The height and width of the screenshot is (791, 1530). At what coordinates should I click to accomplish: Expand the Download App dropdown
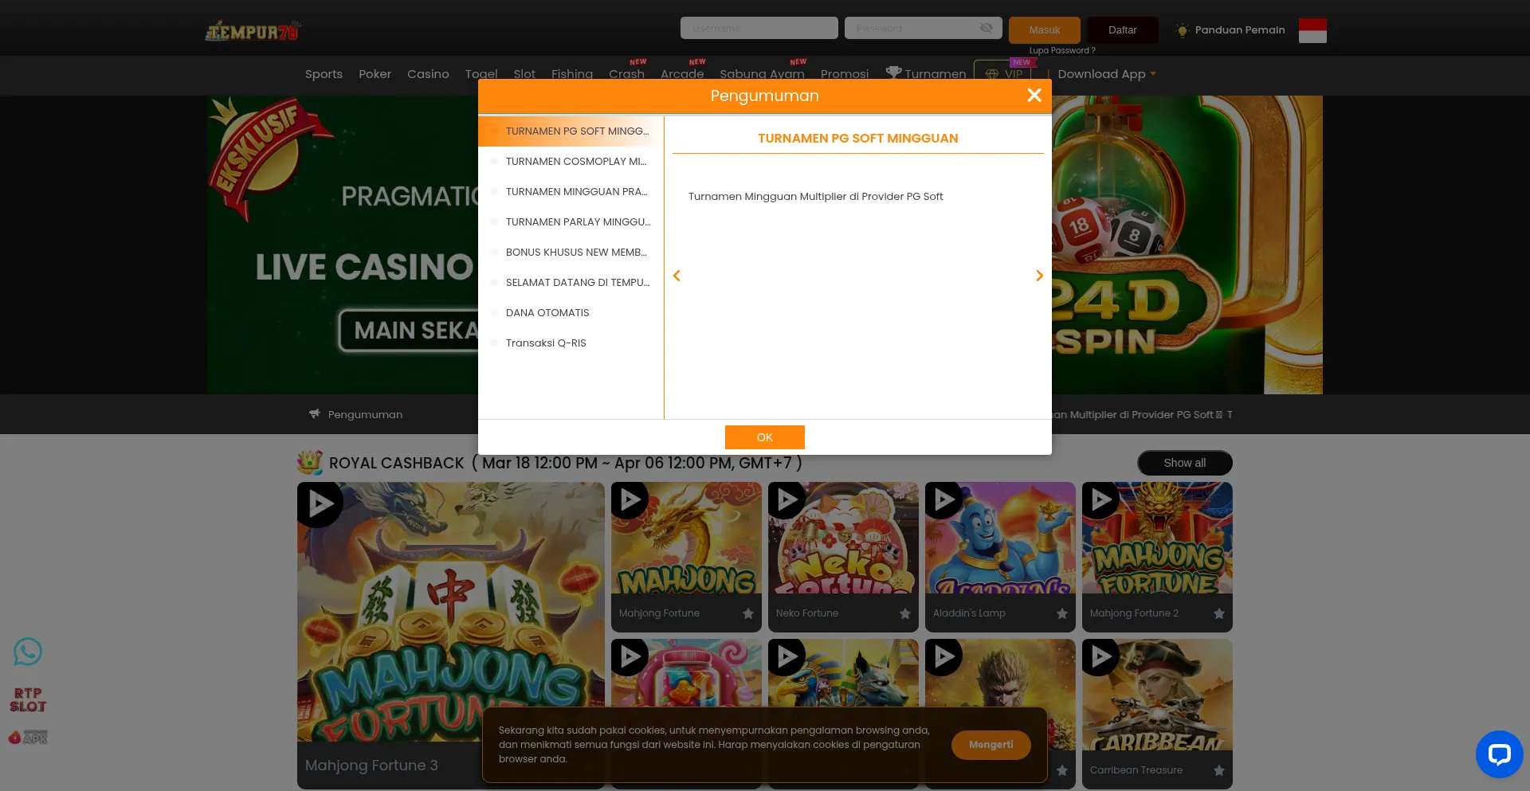[x=1107, y=74]
